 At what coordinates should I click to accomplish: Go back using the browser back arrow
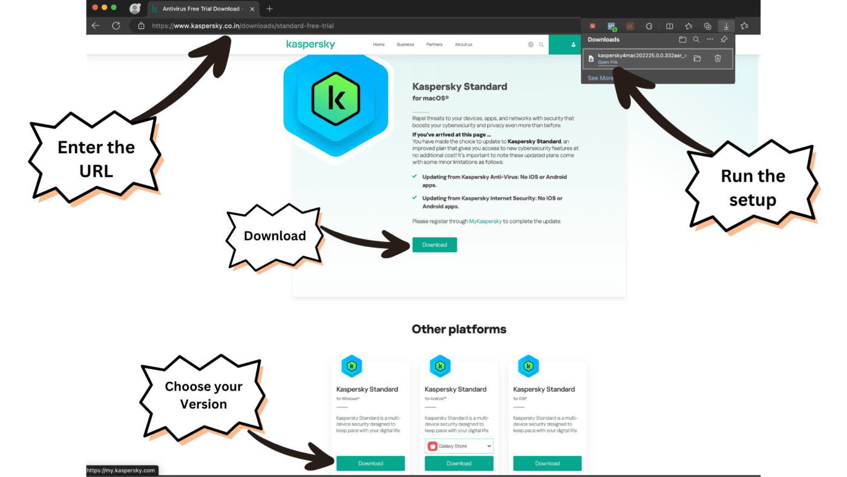click(x=96, y=26)
